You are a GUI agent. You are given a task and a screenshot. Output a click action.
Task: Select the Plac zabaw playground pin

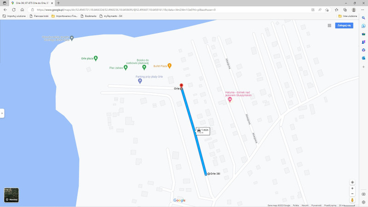coord(126,68)
